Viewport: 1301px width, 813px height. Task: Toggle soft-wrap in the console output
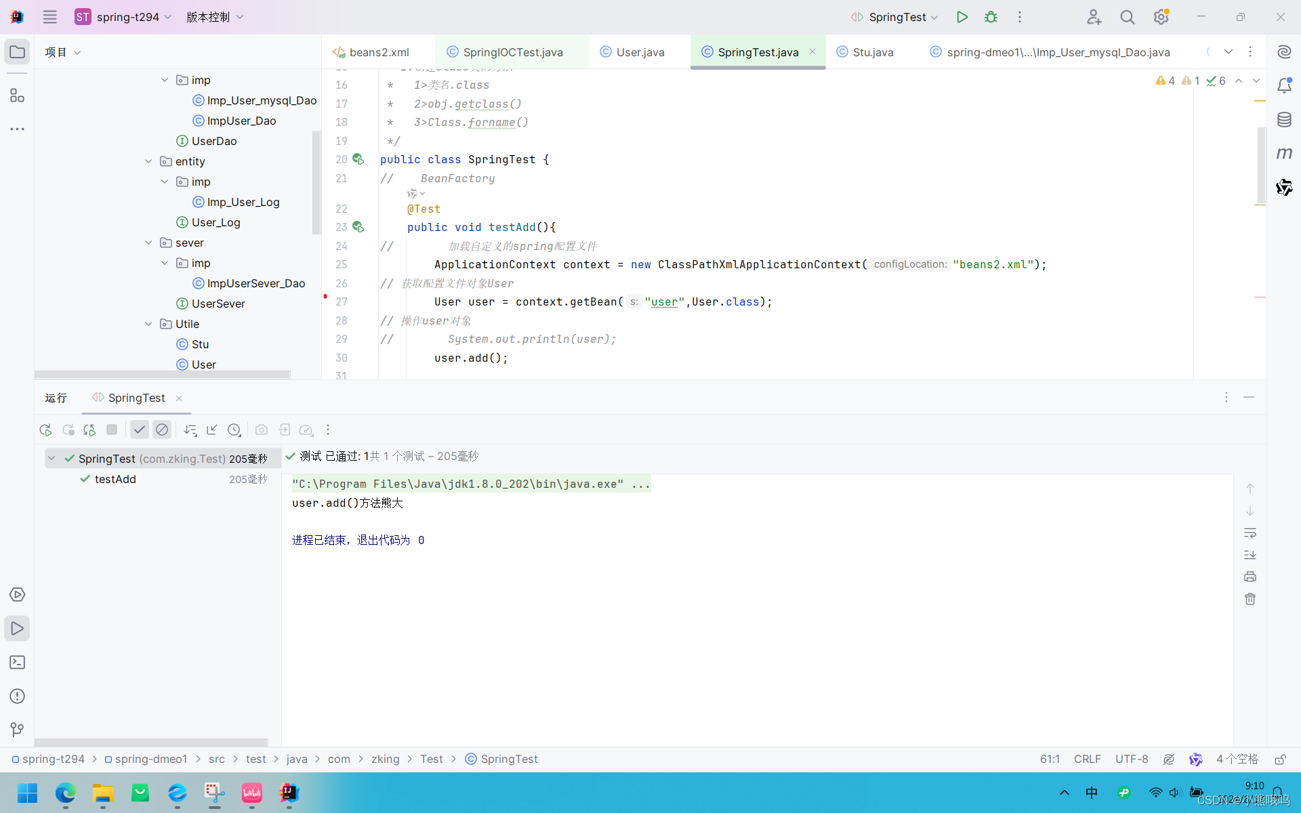pos(1250,533)
